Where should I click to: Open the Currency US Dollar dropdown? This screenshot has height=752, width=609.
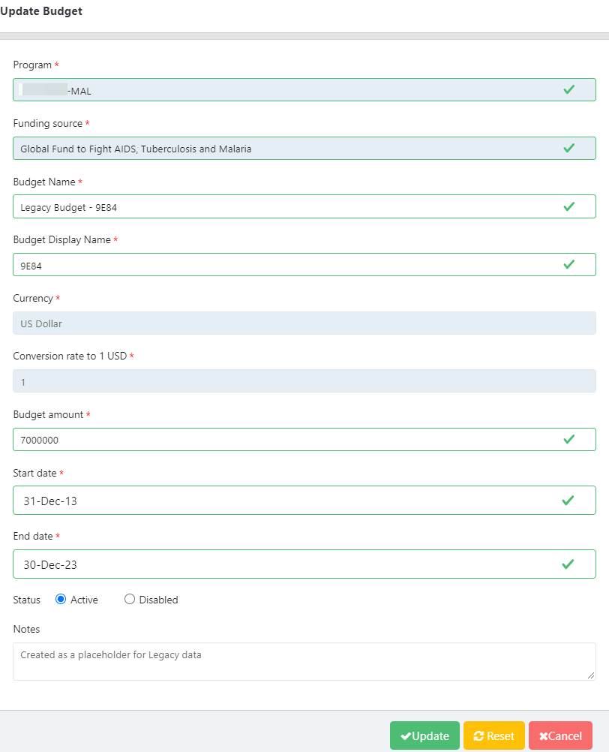tap(304, 323)
